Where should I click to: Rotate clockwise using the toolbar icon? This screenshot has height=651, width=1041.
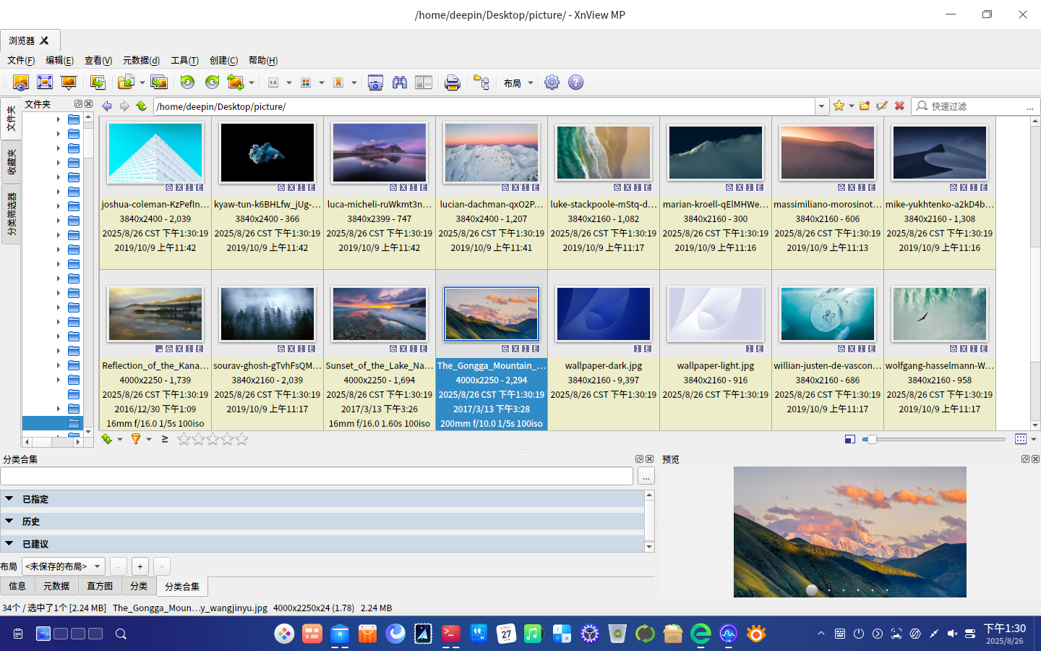pyautogui.click(x=212, y=82)
